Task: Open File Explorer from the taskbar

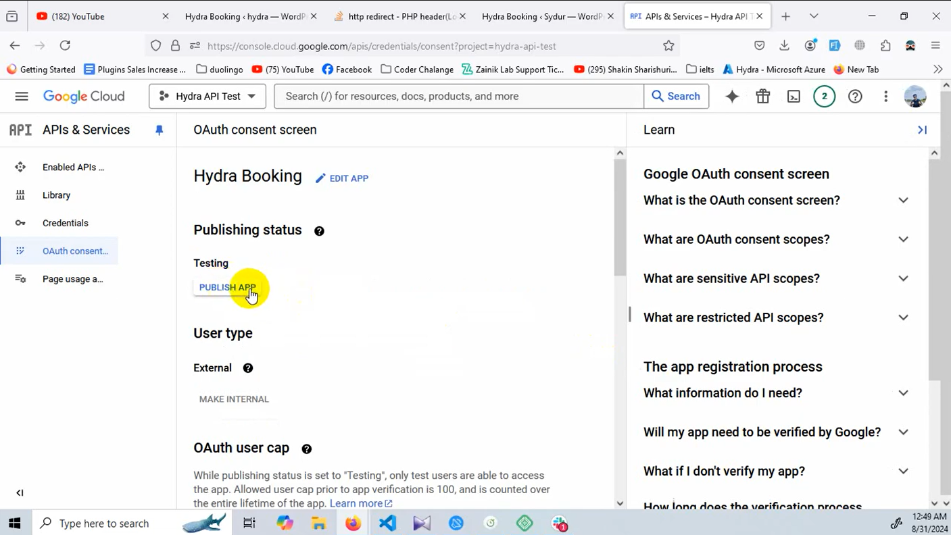Action: 318,523
